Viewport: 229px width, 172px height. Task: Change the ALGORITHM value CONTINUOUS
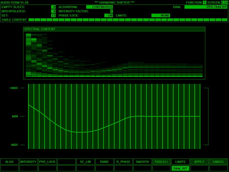pos(99,7)
